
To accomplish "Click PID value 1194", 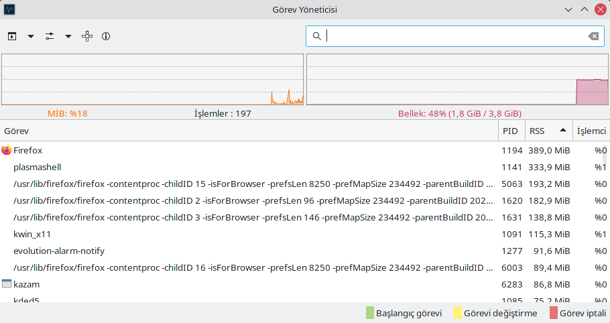I will point(511,150).
